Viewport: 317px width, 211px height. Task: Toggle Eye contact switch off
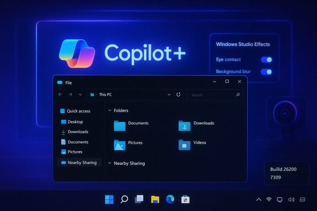point(266,59)
